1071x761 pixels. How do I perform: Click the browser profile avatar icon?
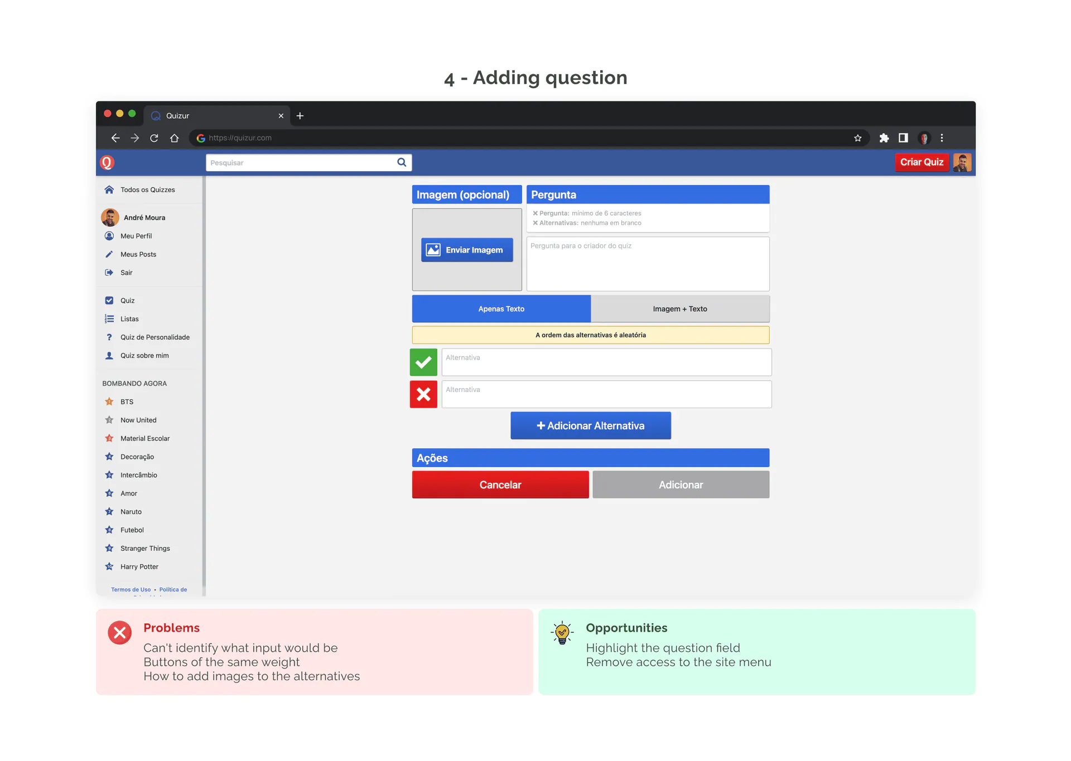pyautogui.click(x=924, y=138)
